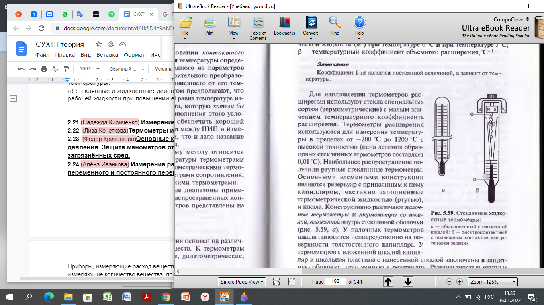The image size is (544, 305).
Task: Click the Print icon in Google Docs toolbar
Action: [44, 69]
